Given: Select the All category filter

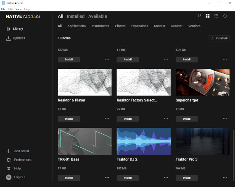Looking at the screenshot, I should (x=60, y=26).
